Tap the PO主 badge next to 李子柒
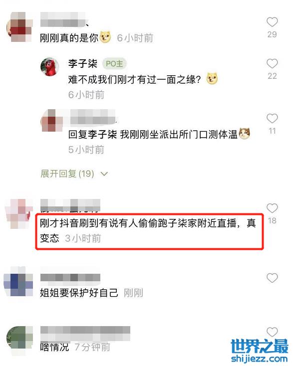 click(x=114, y=63)
